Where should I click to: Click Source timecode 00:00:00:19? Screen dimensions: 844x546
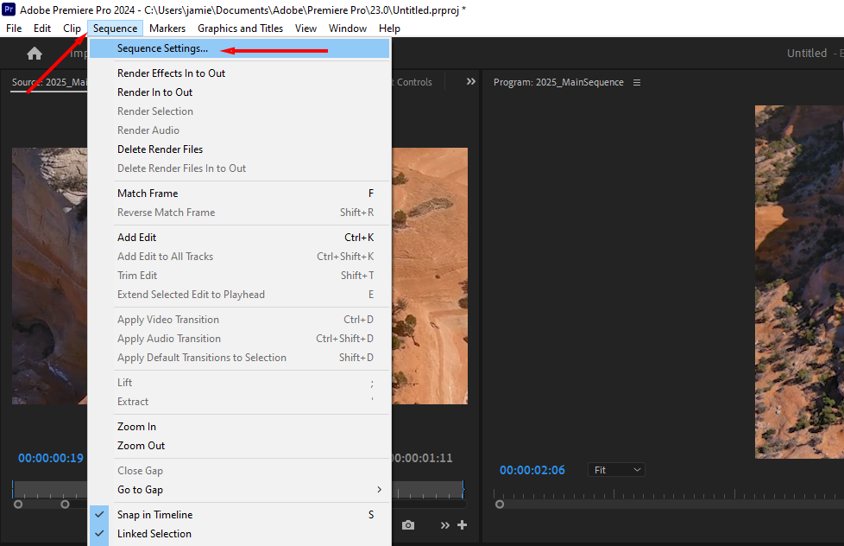click(x=51, y=458)
